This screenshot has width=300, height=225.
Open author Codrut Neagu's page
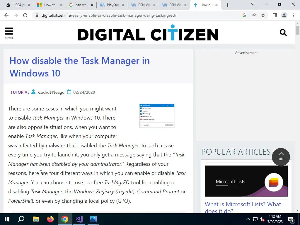click(51, 92)
